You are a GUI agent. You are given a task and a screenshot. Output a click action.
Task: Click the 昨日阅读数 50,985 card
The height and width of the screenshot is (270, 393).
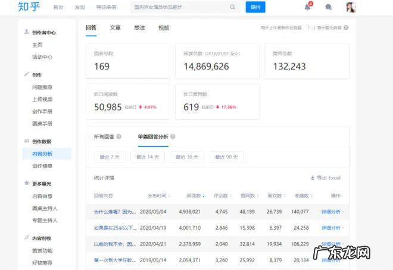pyautogui.click(x=128, y=101)
